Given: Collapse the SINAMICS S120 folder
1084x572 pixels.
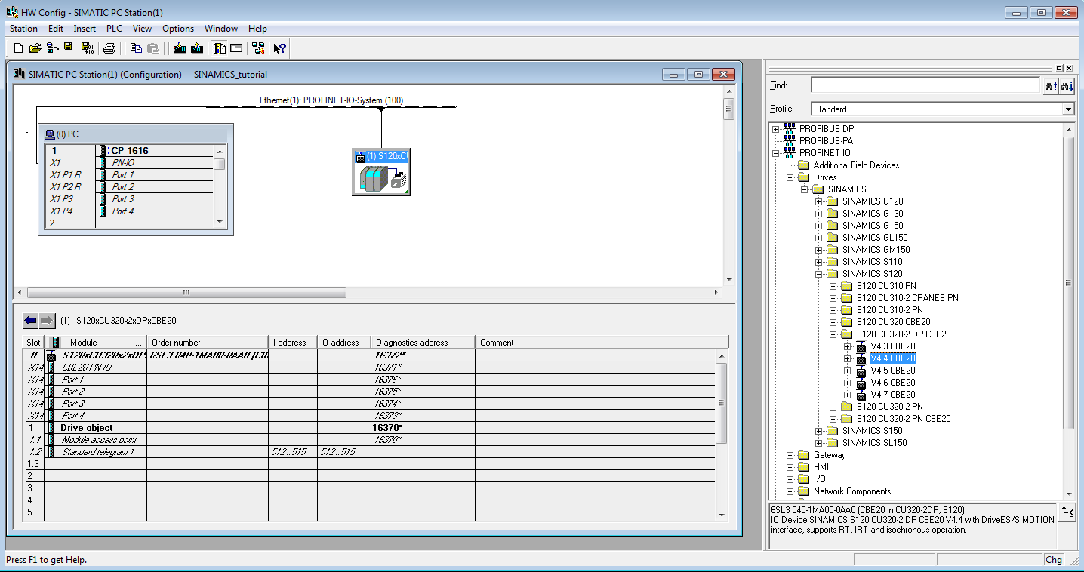Looking at the screenshot, I should coord(818,274).
